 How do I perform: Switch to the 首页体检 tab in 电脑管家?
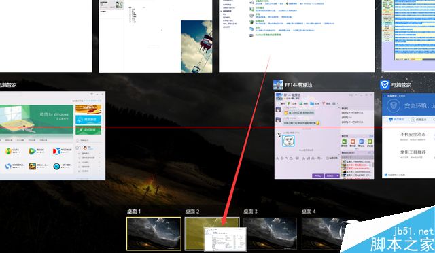click(396, 120)
